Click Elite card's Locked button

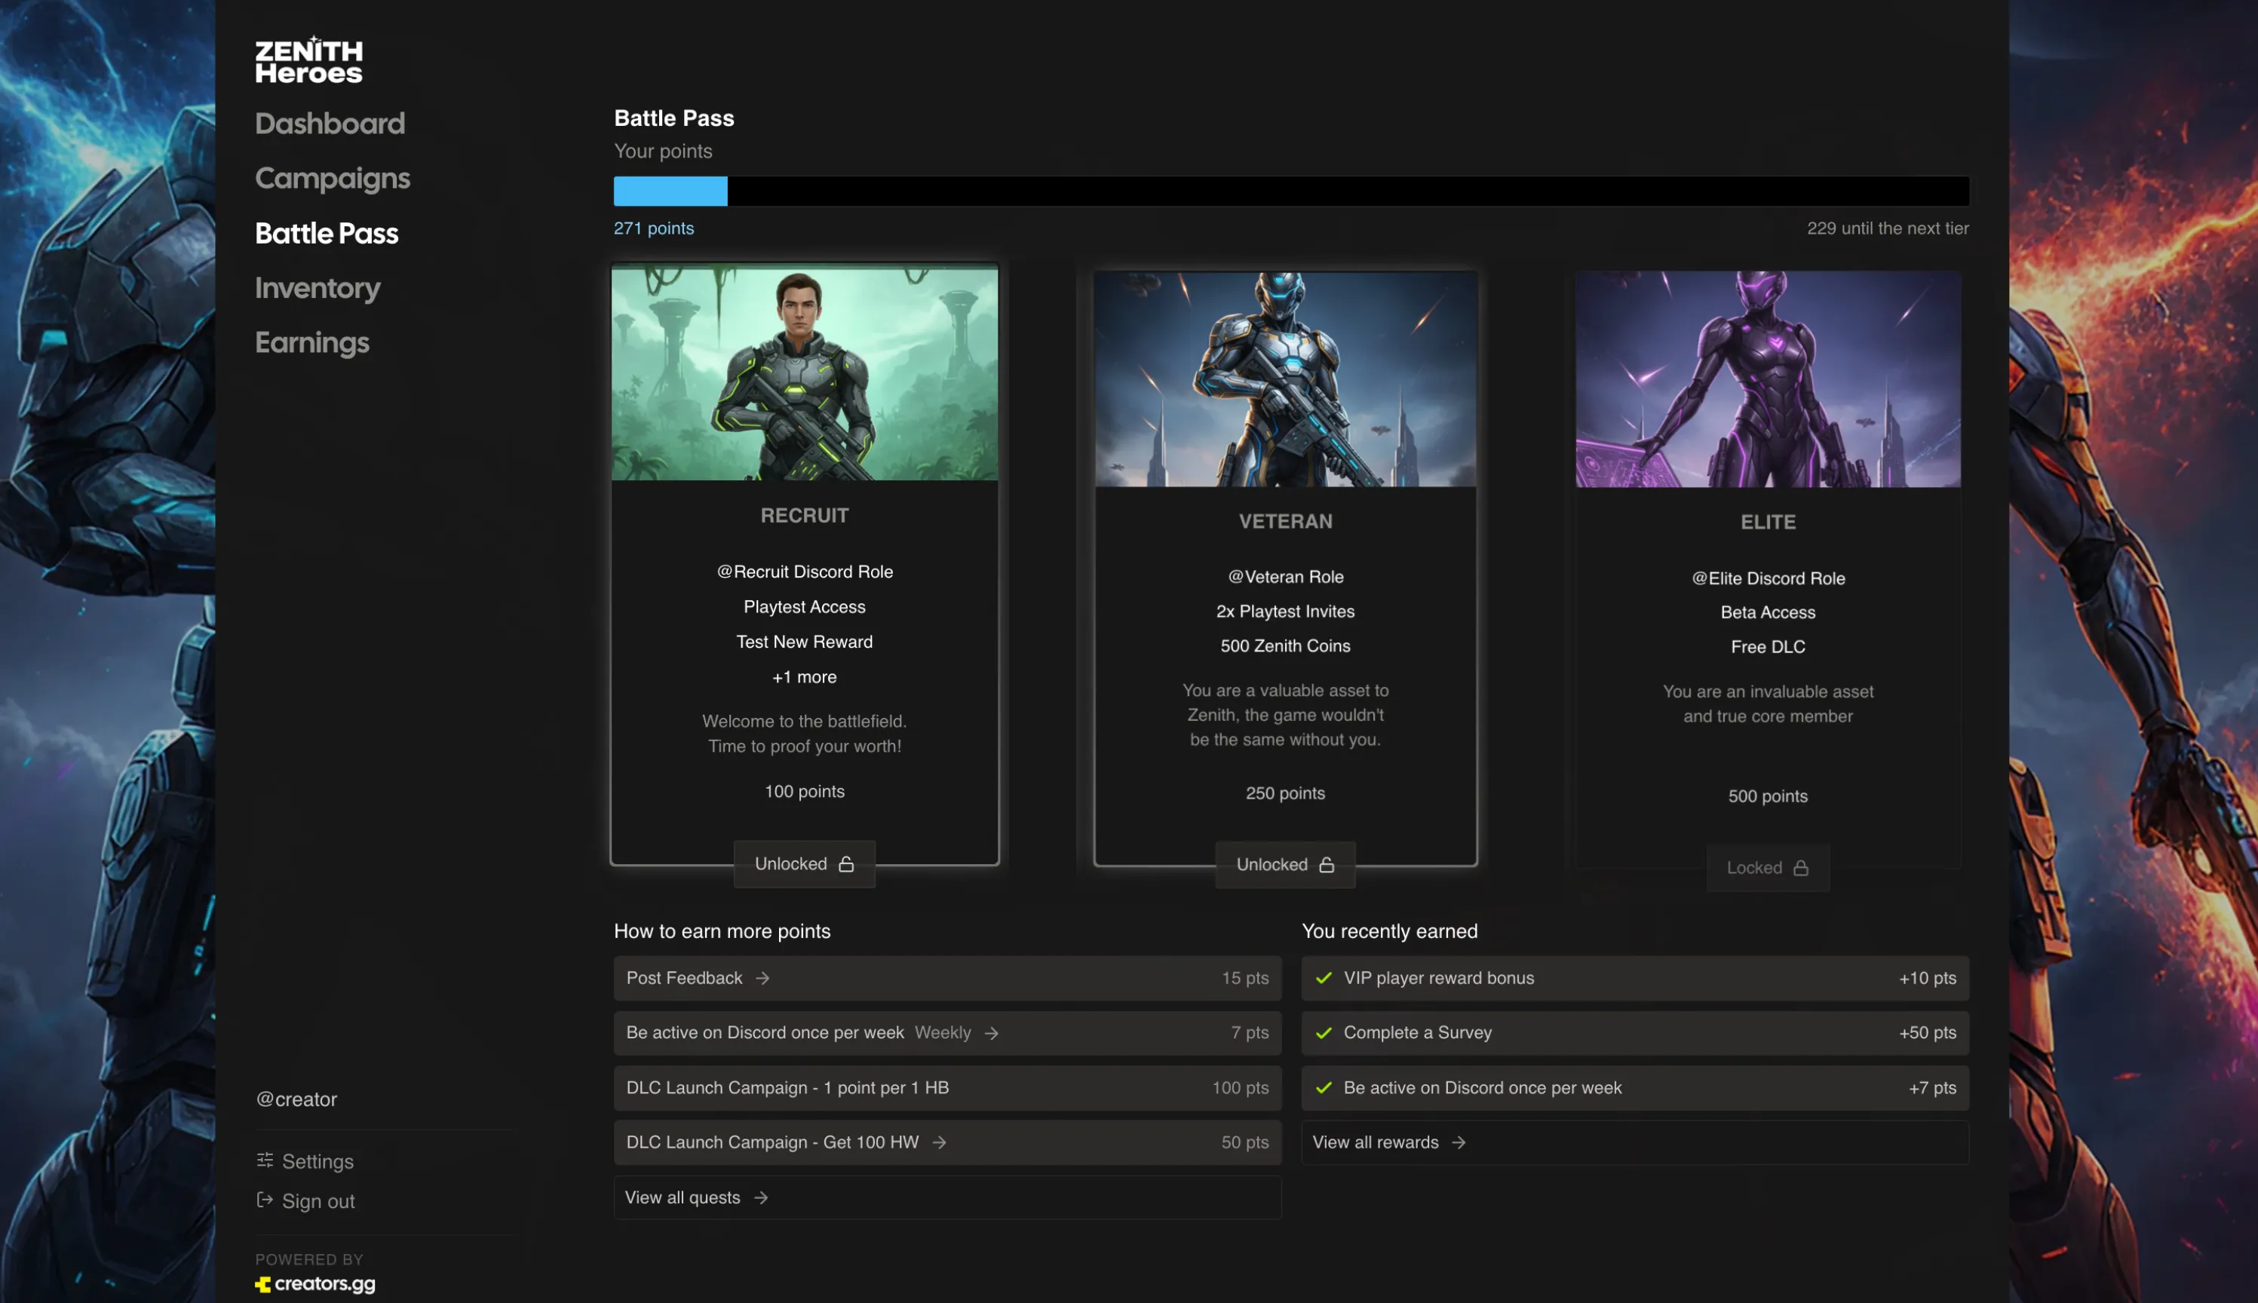(x=1768, y=868)
